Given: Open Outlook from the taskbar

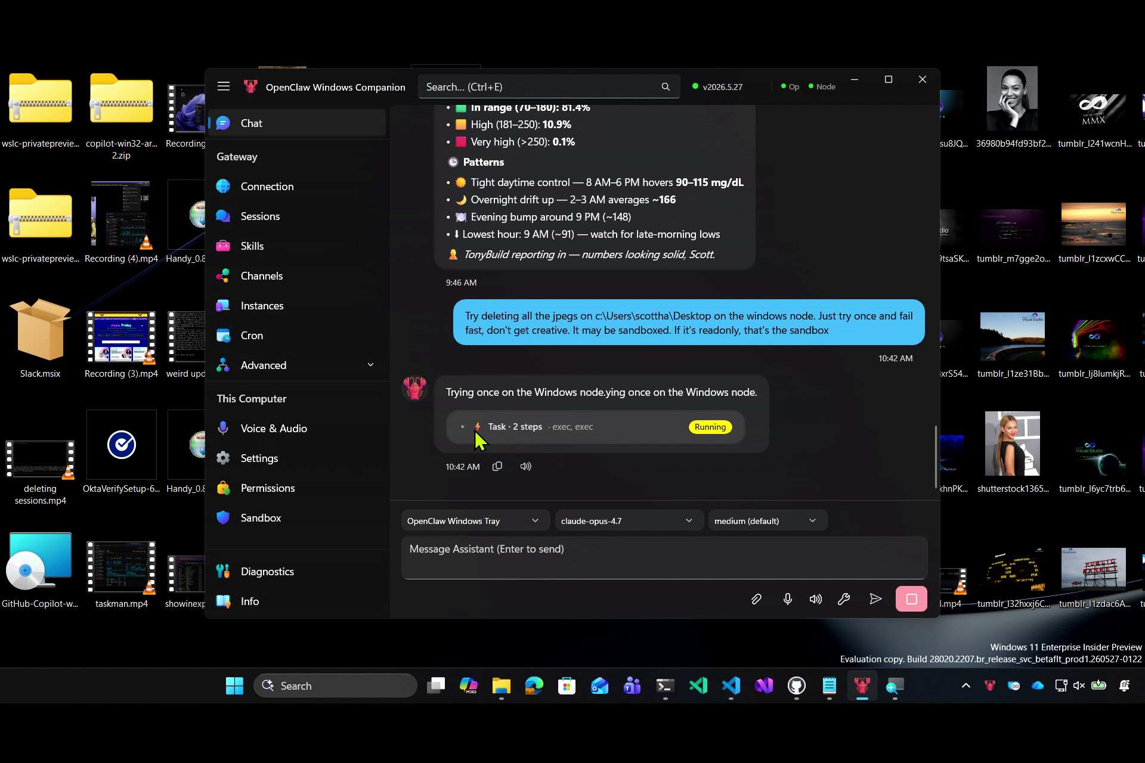Looking at the screenshot, I should [x=599, y=686].
